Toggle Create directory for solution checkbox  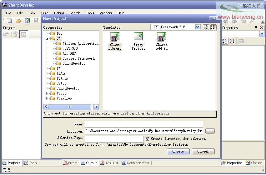(x=148, y=139)
